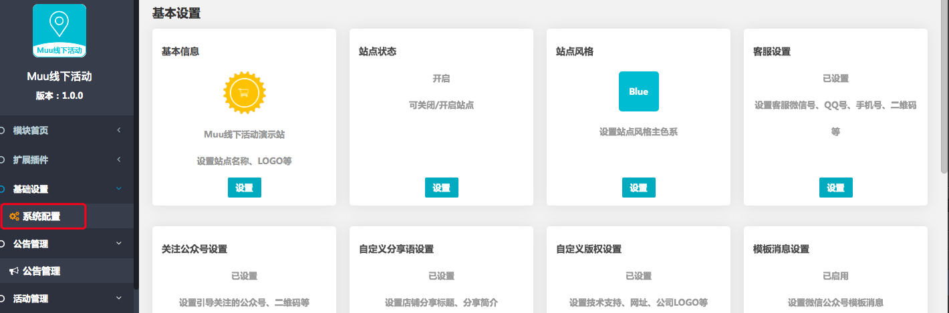Screen dimensions: 949x313
Task: Click the 自定义分享语设置 card title
Action: (x=396, y=249)
